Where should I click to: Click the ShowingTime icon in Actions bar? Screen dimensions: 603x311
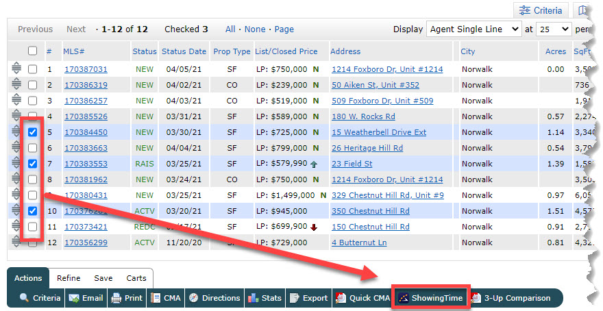[404, 298]
